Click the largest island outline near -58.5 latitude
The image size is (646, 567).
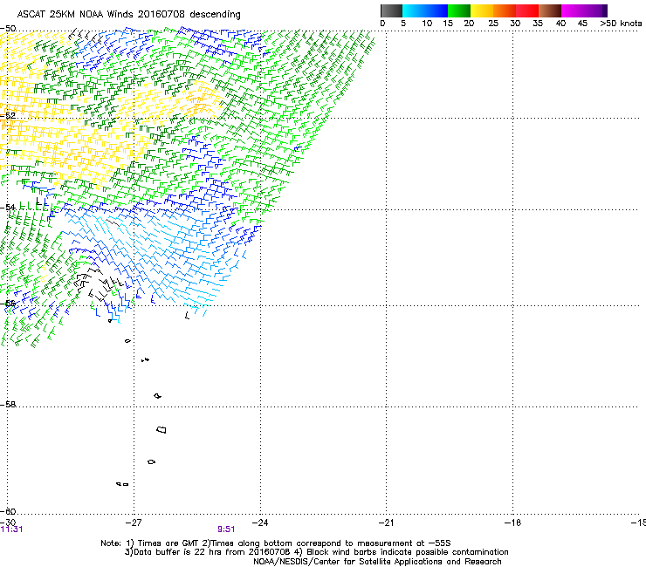(161, 429)
